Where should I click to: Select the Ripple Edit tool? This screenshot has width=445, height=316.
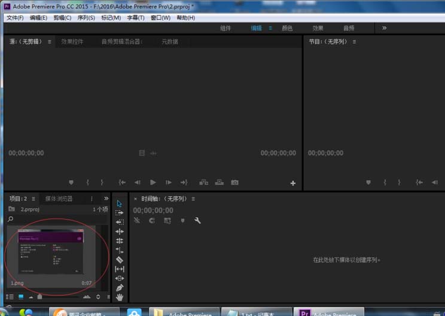pos(119,222)
